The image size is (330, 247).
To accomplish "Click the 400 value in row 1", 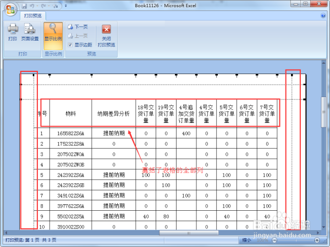I will click(x=186, y=133).
